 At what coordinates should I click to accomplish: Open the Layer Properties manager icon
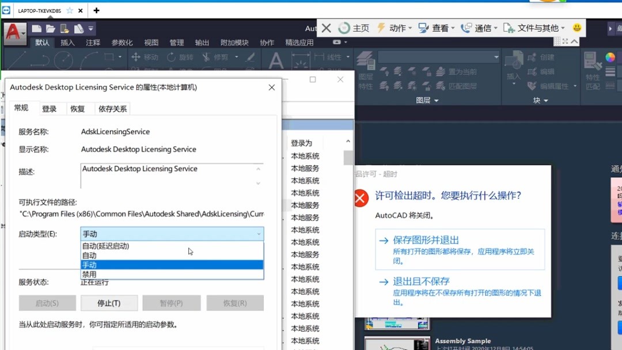point(365,63)
